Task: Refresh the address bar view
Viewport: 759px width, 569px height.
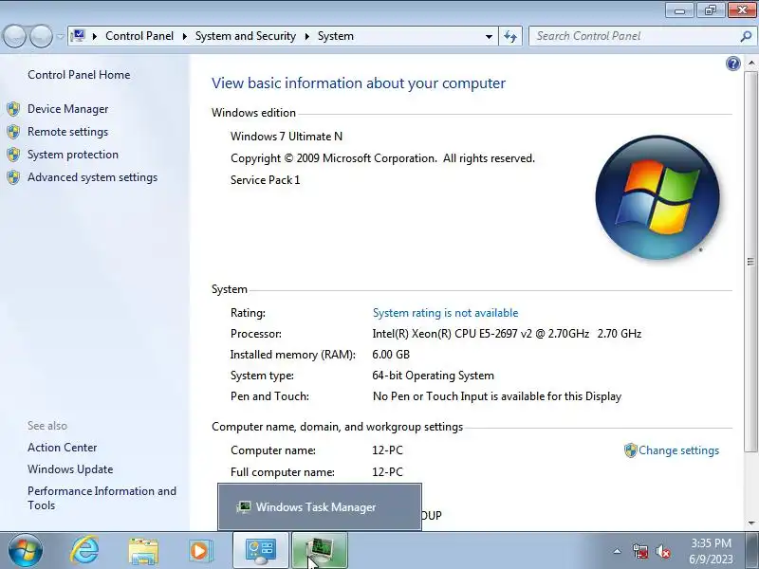Action: (510, 36)
